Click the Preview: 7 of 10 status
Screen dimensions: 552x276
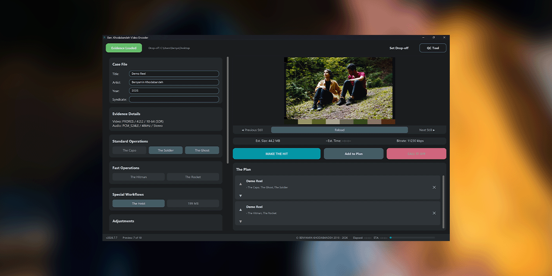132,238
